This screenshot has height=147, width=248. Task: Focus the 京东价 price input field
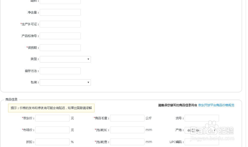[x=52, y=118]
